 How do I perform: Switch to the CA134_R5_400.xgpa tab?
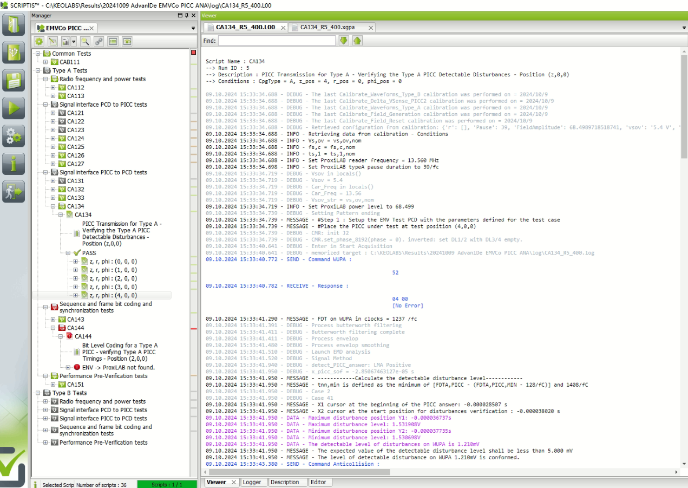pyautogui.click(x=332, y=27)
